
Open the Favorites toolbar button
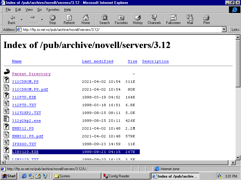(x=121, y=19)
